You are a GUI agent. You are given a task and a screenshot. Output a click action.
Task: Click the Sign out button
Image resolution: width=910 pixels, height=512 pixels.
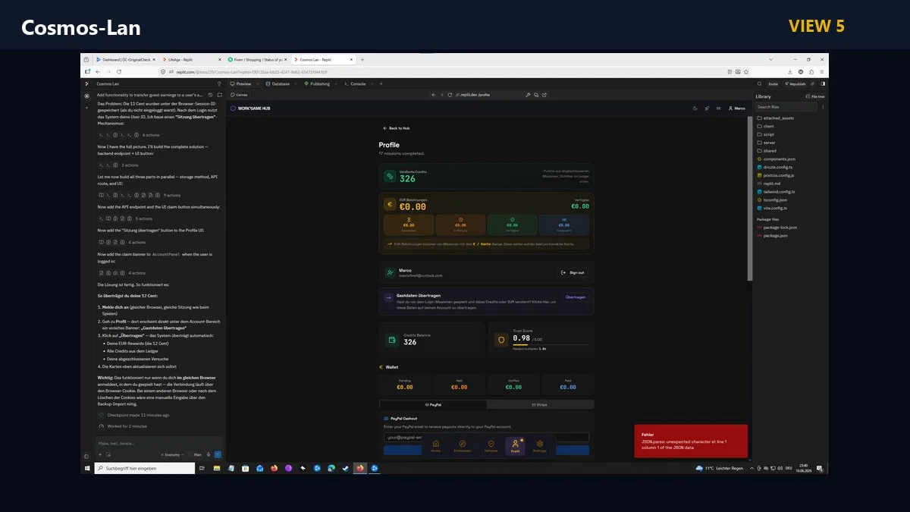point(573,272)
